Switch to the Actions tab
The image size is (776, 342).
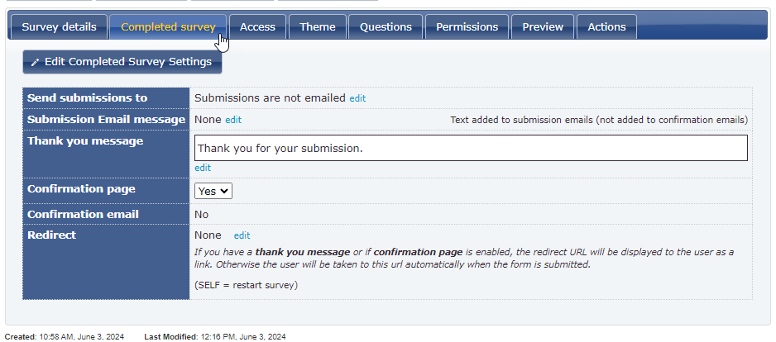(606, 26)
